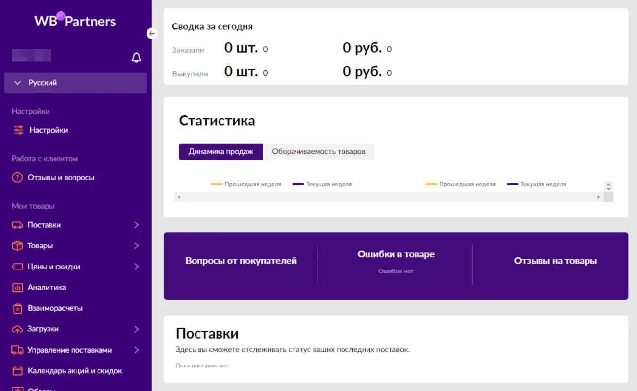This screenshot has width=637, height=391.
Task: Switch to Оборачиваемость товаров tab
Action: click(318, 151)
